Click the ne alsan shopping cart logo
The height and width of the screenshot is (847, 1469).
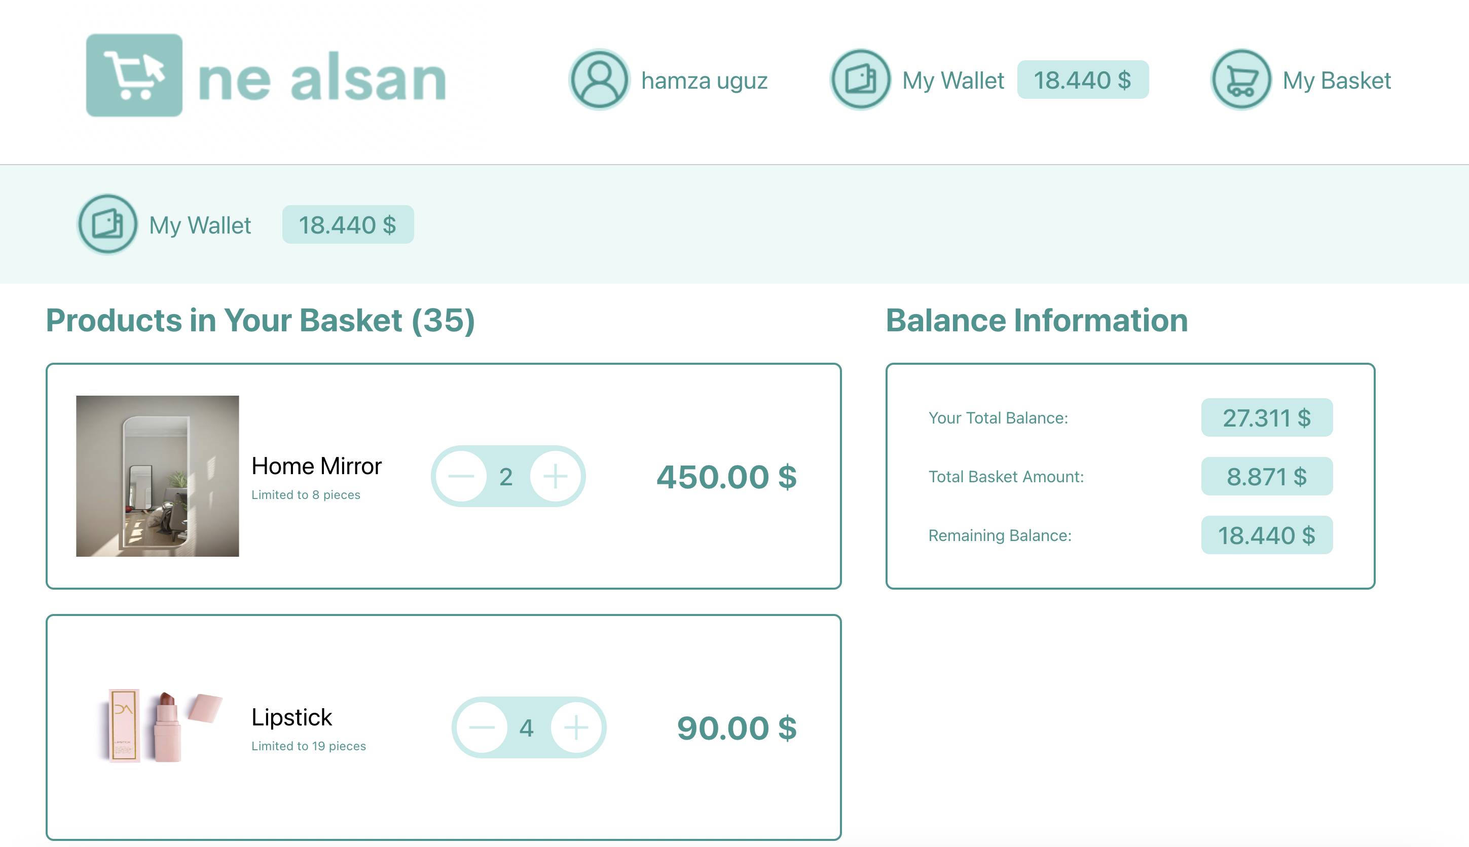(134, 75)
